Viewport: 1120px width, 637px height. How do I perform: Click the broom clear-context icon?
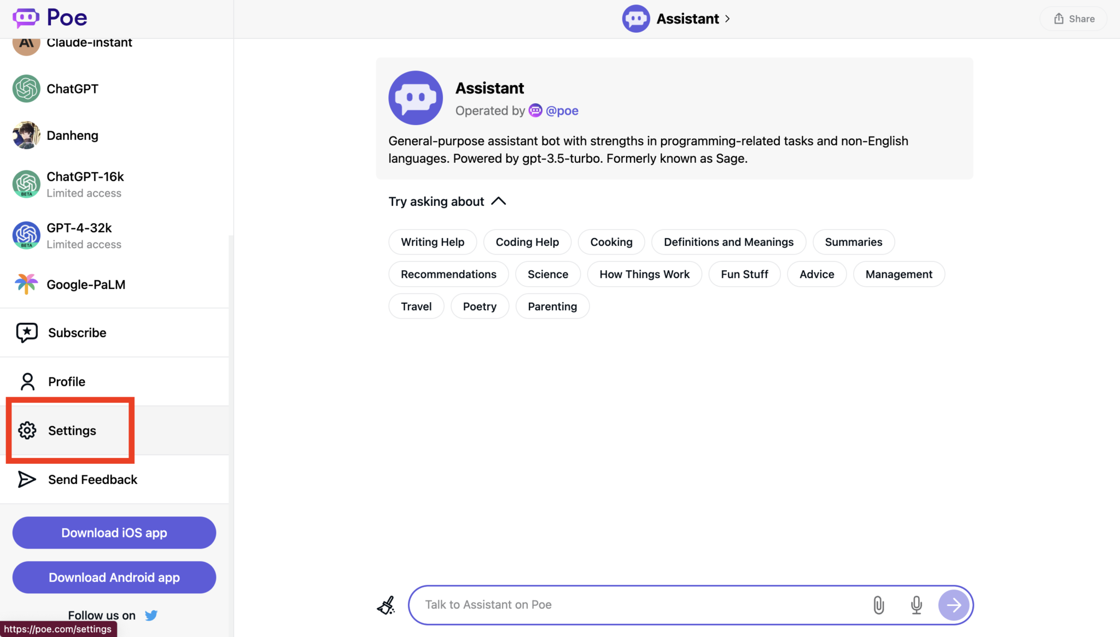tap(386, 605)
